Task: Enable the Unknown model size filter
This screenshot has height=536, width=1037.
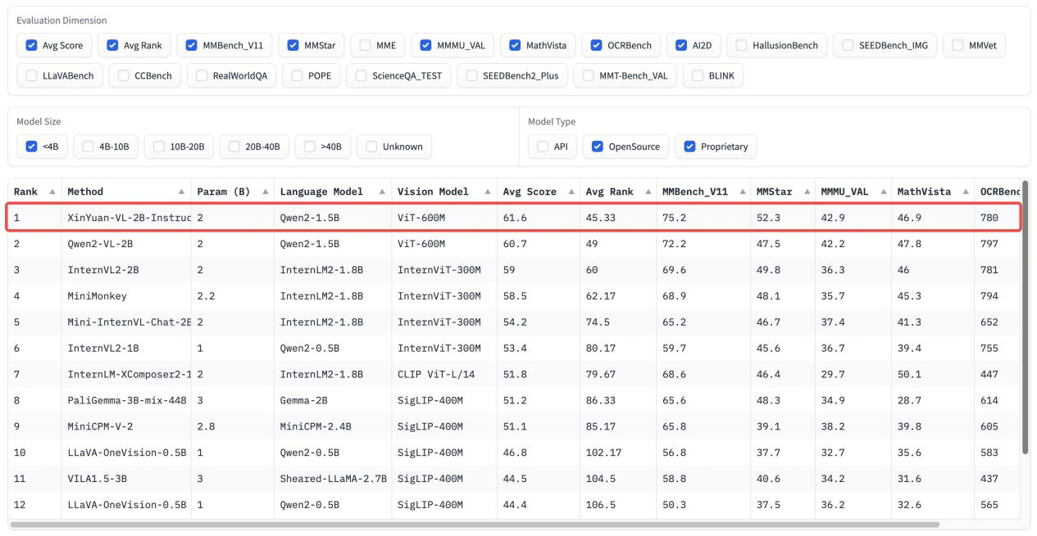Action: (x=371, y=146)
